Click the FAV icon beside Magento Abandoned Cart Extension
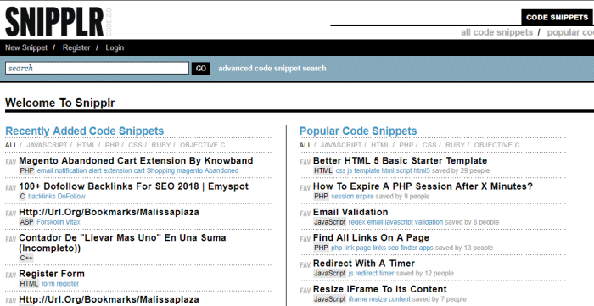This screenshot has height=306, width=594. (x=10, y=163)
